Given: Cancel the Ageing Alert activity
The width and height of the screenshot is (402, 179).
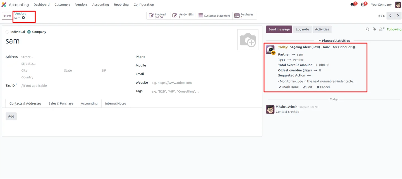Looking at the screenshot, I should pos(323,87).
